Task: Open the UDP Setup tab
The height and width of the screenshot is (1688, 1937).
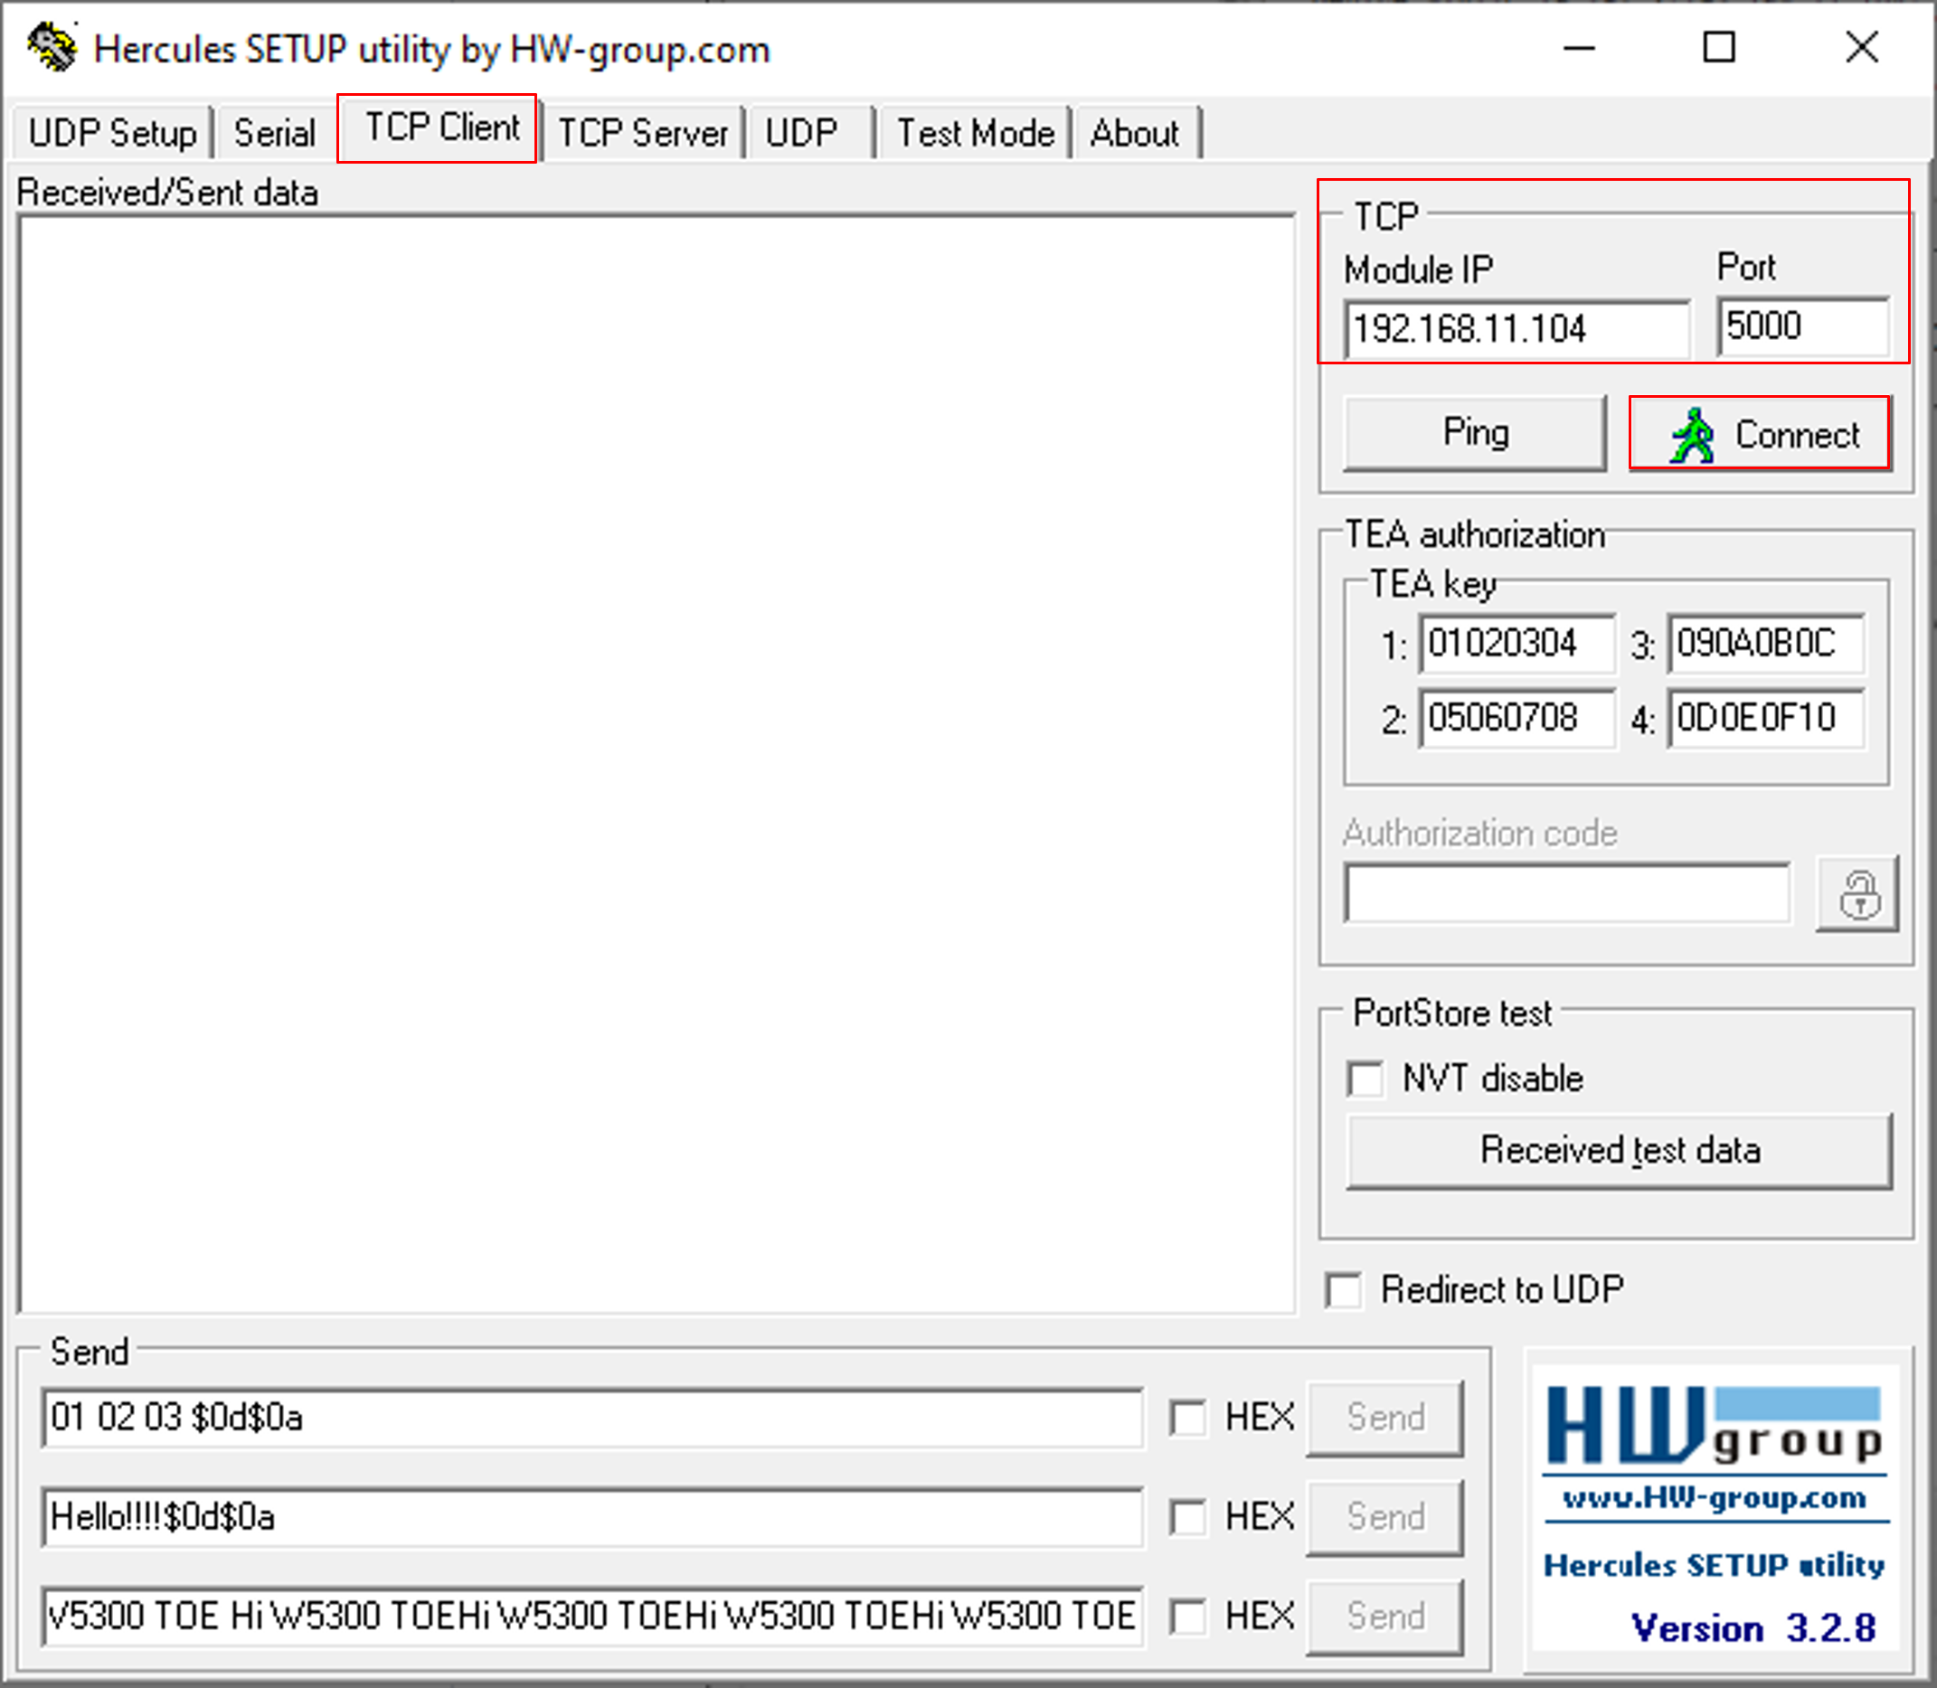Action: (112, 133)
